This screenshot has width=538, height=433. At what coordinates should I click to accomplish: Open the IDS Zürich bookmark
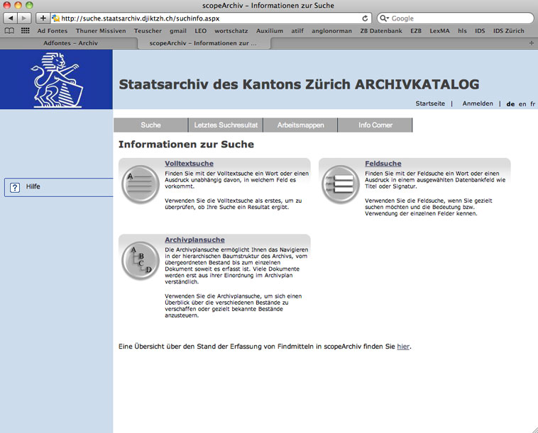point(508,31)
